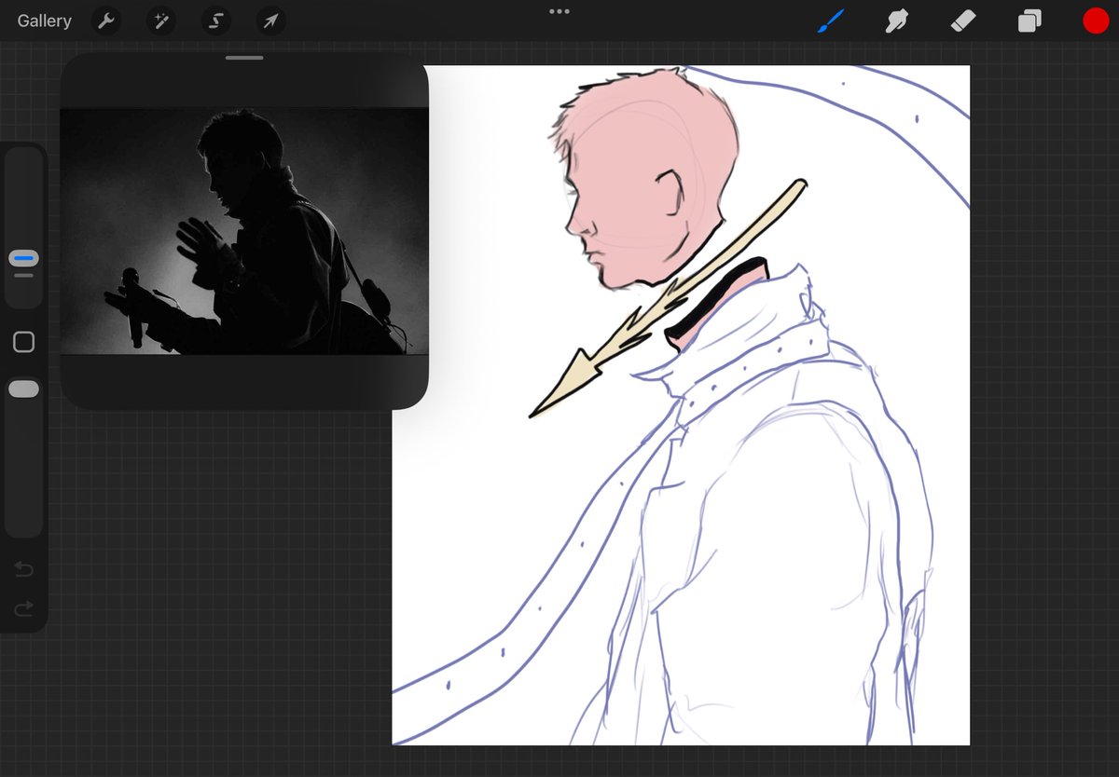Image resolution: width=1119 pixels, height=777 pixels.
Task: Switch to the Smudge tool
Action: [x=896, y=20]
